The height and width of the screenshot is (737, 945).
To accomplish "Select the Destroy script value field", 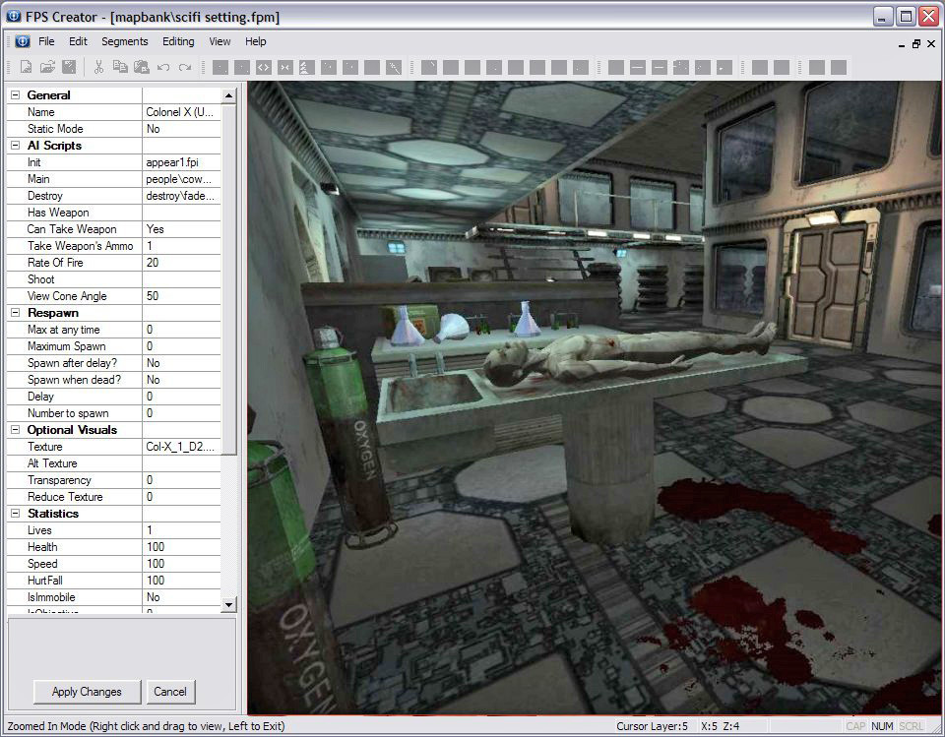I will (x=181, y=196).
